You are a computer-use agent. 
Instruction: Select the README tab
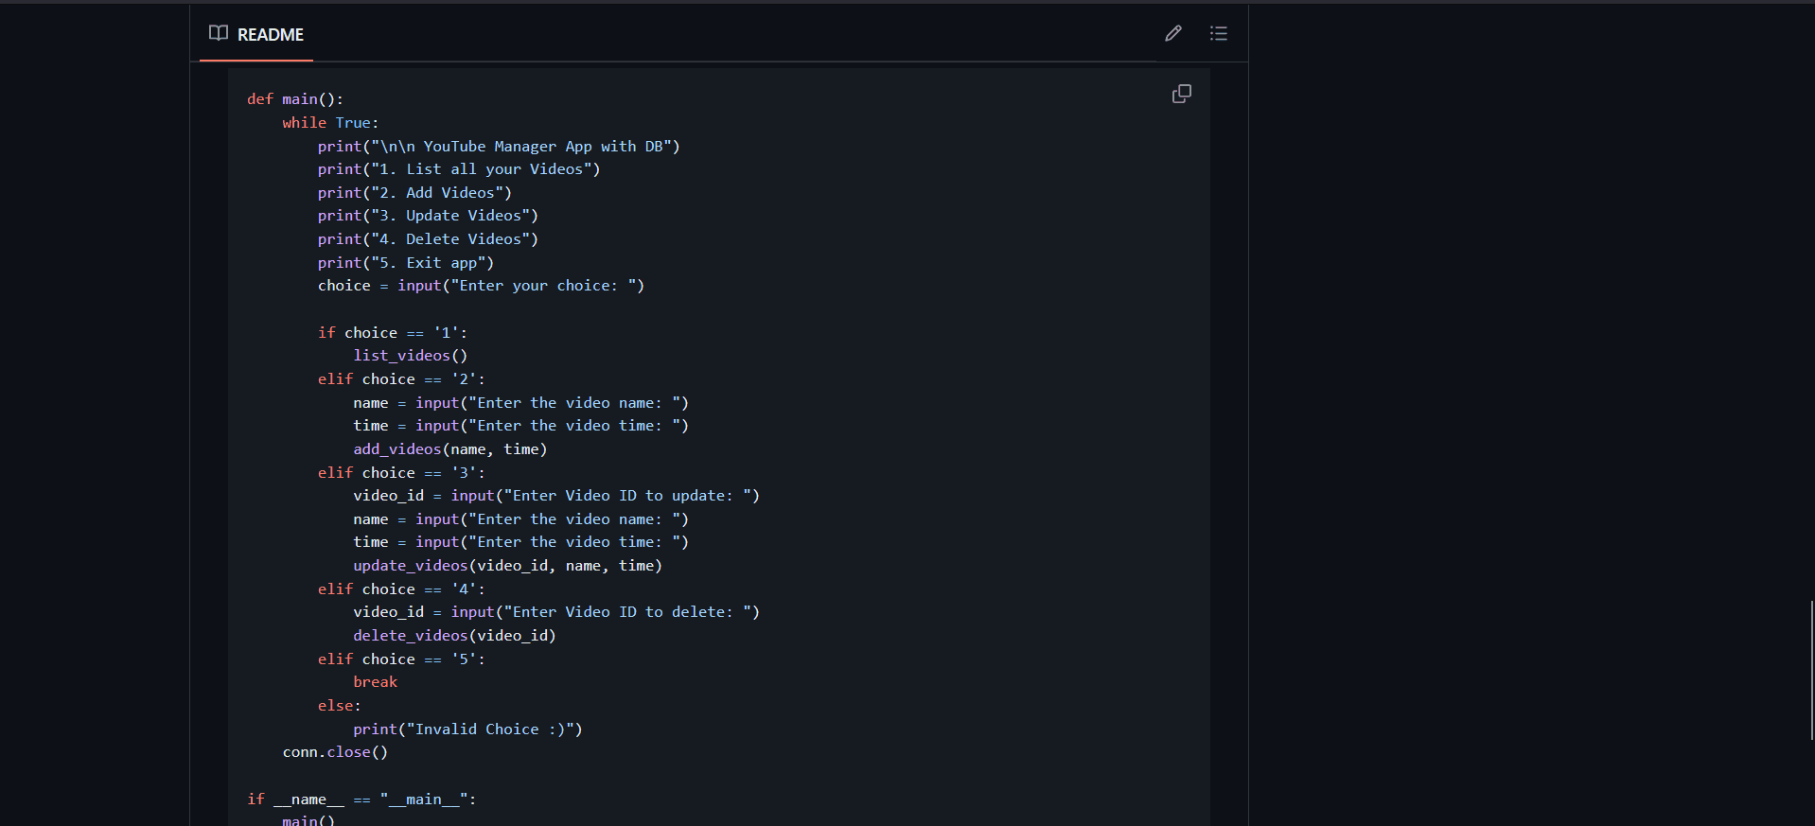pos(256,34)
